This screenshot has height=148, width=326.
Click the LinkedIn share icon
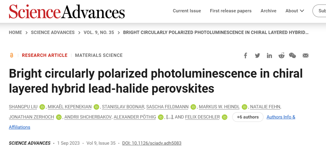click(270, 56)
